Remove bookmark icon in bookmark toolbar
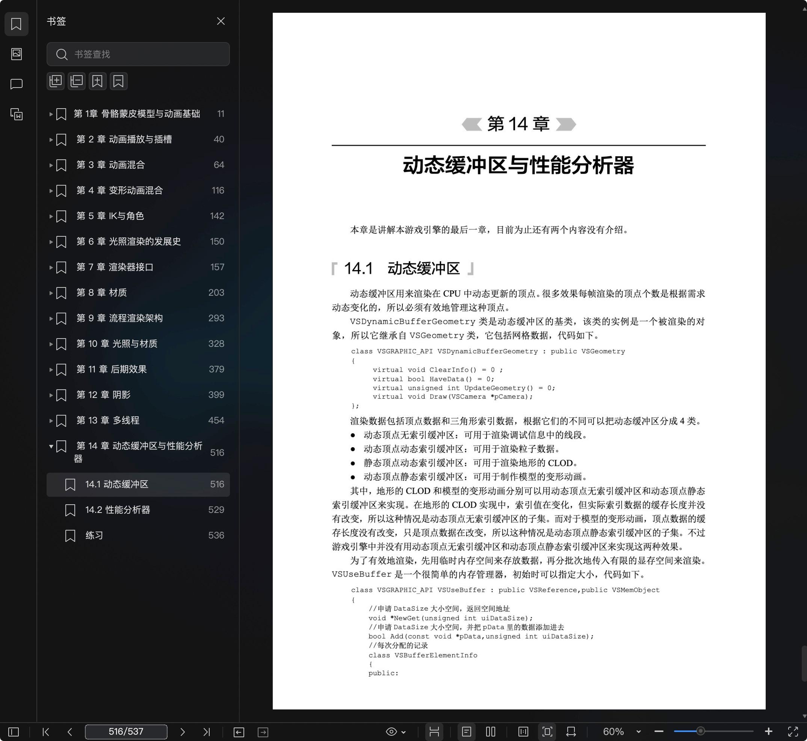 tap(118, 81)
